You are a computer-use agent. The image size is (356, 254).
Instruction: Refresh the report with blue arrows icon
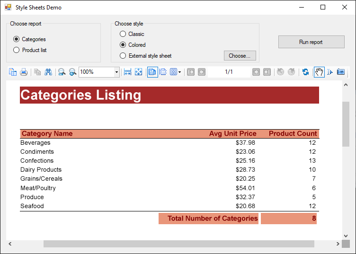305,72
